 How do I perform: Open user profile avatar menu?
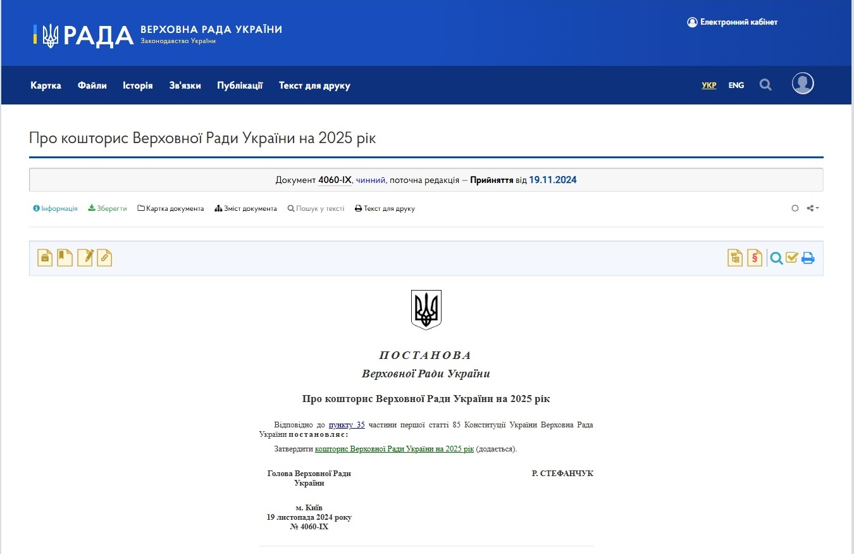(x=803, y=84)
